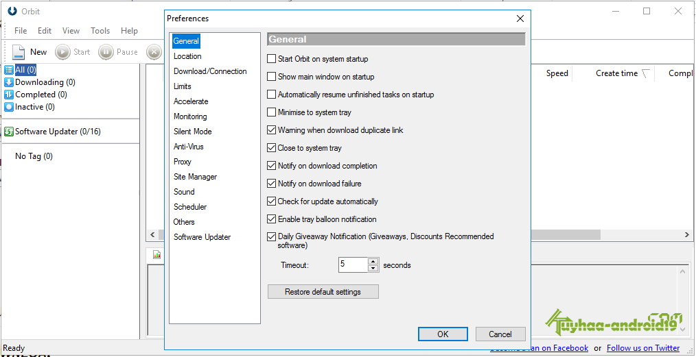The height and width of the screenshot is (357, 696).
Task: Confirm preferences with OK button
Action: tap(443, 334)
